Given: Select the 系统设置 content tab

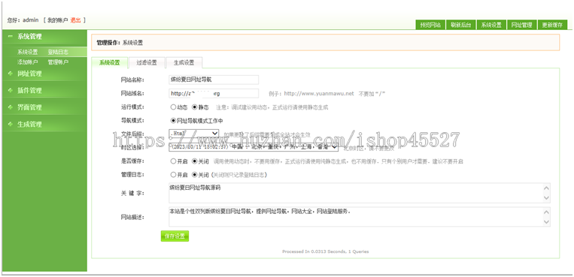Looking at the screenshot, I should (x=109, y=62).
